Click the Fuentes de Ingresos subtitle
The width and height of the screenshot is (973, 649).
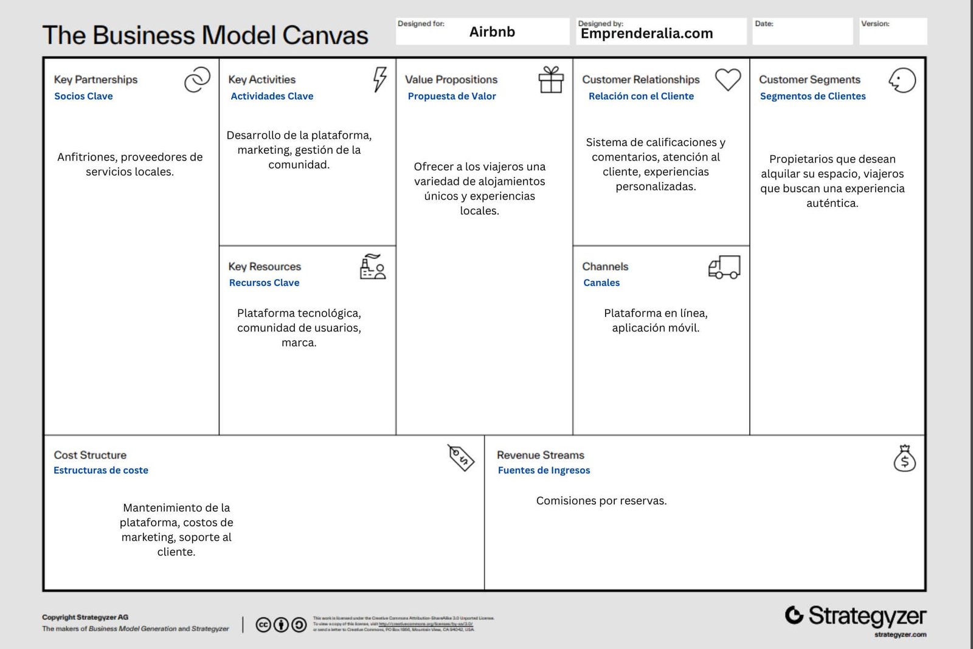[x=544, y=470]
